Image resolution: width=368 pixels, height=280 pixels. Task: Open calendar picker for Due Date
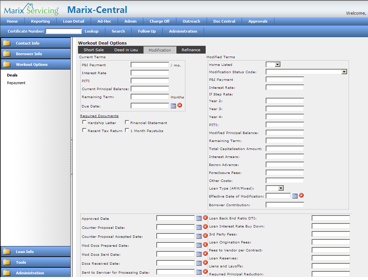coord(173,106)
